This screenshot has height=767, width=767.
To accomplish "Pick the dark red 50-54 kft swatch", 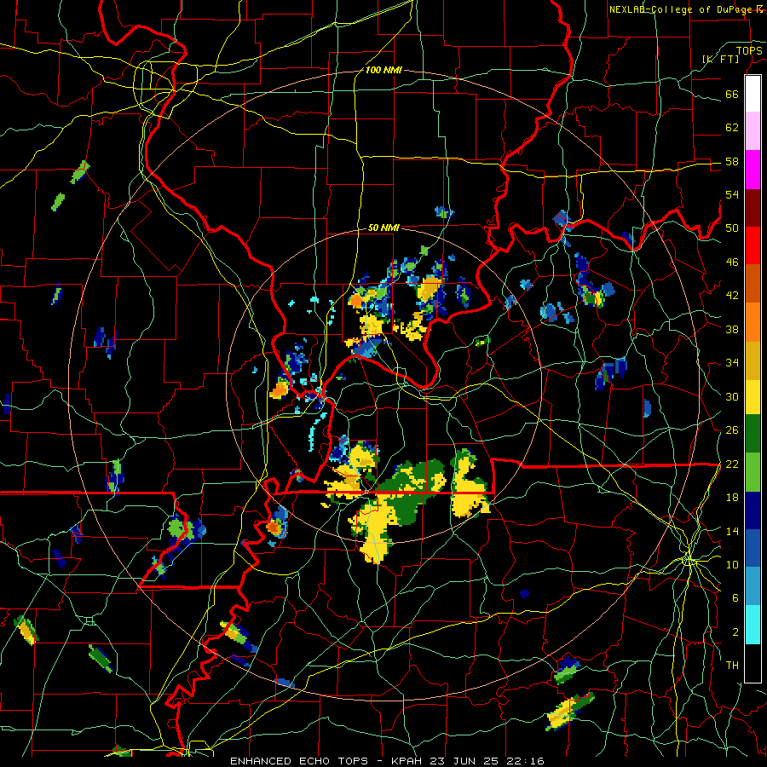I will tap(753, 208).
